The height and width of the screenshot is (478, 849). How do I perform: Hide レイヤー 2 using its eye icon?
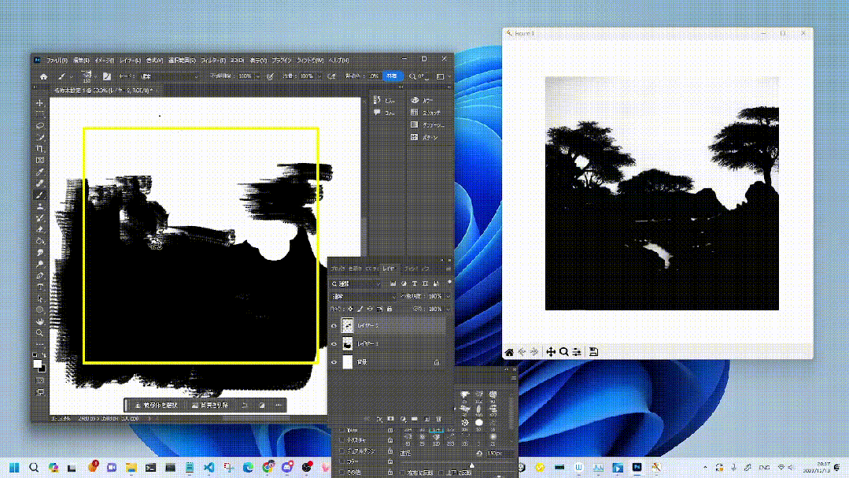(334, 326)
